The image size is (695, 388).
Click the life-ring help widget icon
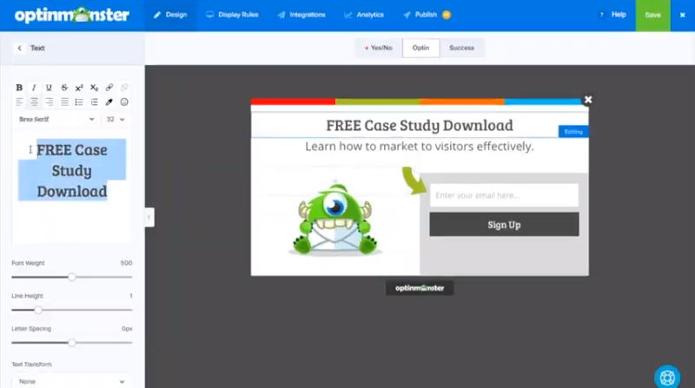point(666,377)
